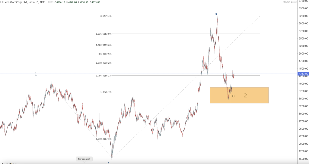Select Fibonacci level 0(6249.43) label
Viewport: 309px width, 164px height.
click(106, 16)
